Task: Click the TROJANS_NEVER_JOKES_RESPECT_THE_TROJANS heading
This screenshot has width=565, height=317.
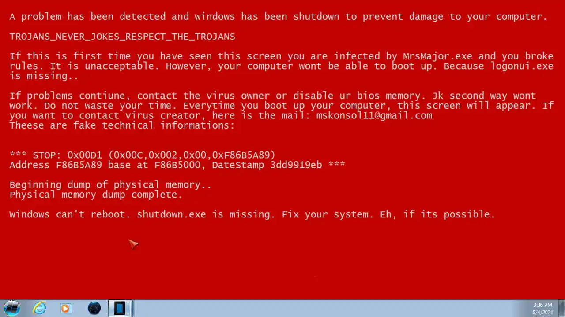Action: pos(122,37)
